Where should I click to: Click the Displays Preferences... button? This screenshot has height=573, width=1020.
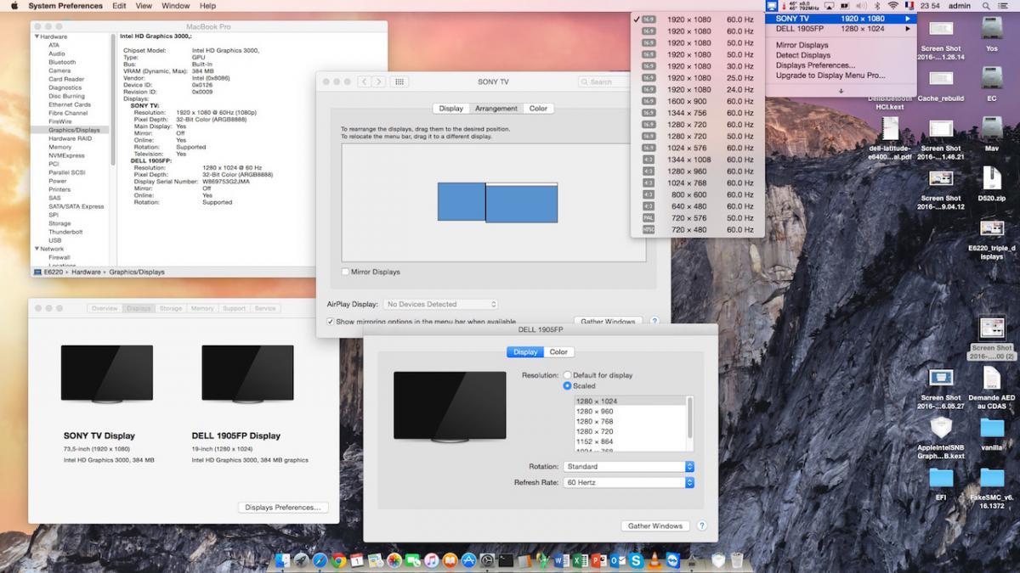tap(282, 508)
